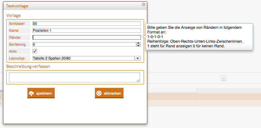This screenshot has height=128, width=261.
Task: Close the Textvorlage dialog with the X icon
Action: [x=144, y=5]
